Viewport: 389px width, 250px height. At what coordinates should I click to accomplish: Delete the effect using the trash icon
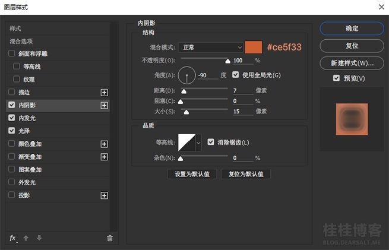coord(110,238)
